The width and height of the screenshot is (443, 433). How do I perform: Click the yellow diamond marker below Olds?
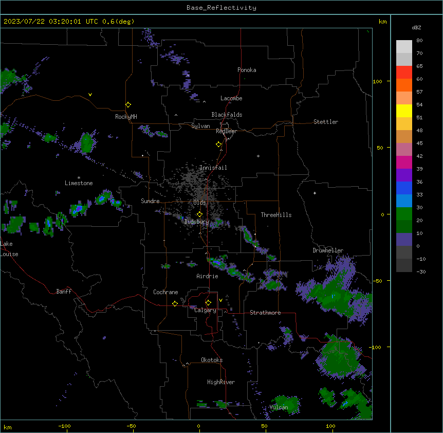click(199, 214)
